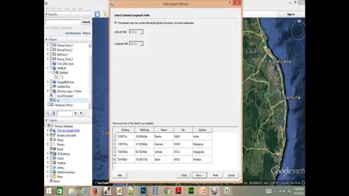Click the Global Awareness layer icon
This screenshot has width=349, height=196.
[55, 172]
